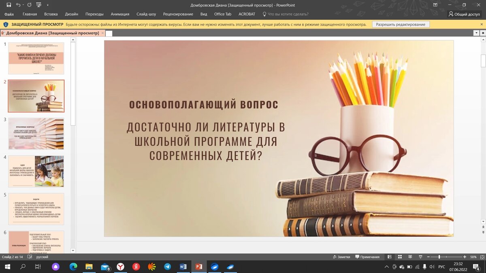Click the thumbnail panel scroll up arrow
486x273 pixels.
tap(73, 39)
